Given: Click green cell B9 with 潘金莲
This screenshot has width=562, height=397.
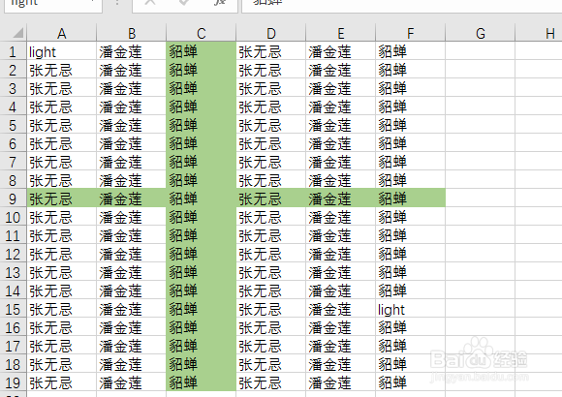Looking at the screenshot, I should pos(132,198).
